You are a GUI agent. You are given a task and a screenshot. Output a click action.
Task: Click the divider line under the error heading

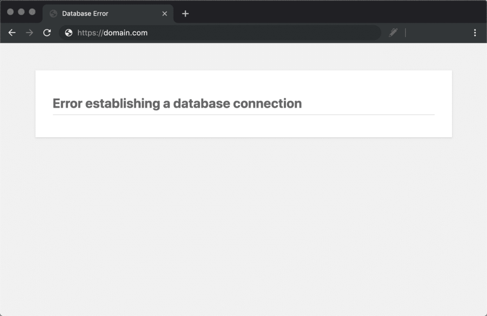point(243,115)
